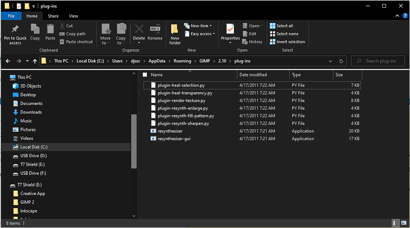Click the navigation pane scrollbar thumb

134,141
